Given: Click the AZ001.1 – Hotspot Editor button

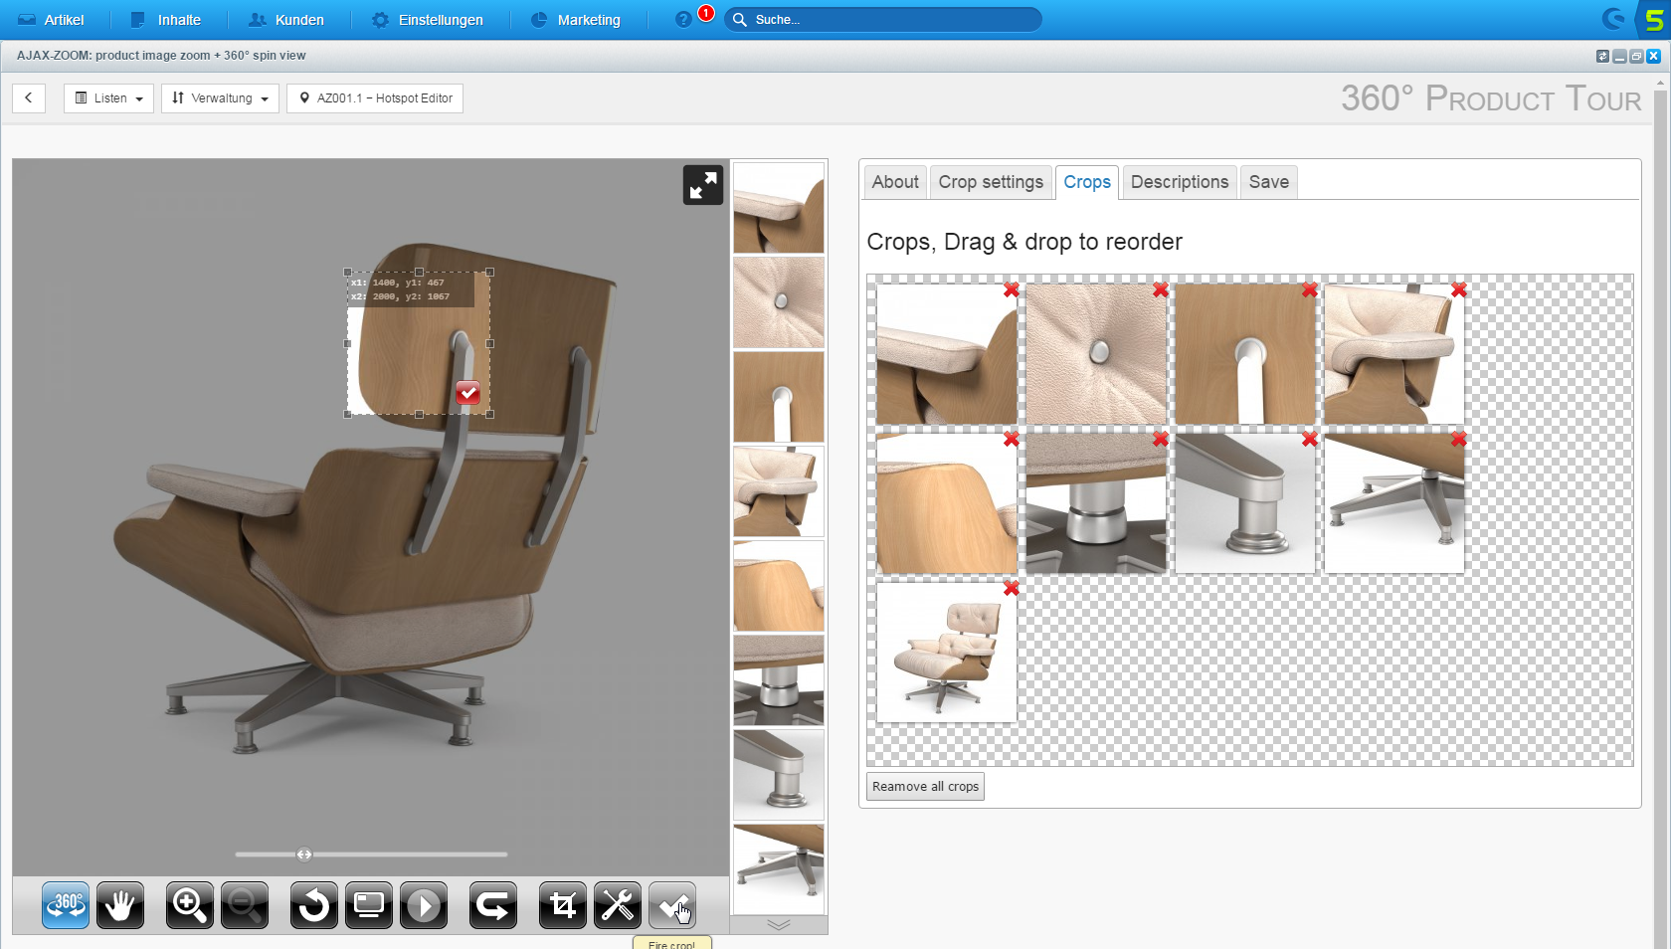Looking at the screenshot, I should (x=375, y=98).
